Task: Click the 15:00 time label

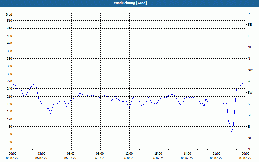Action: [159, 154]
